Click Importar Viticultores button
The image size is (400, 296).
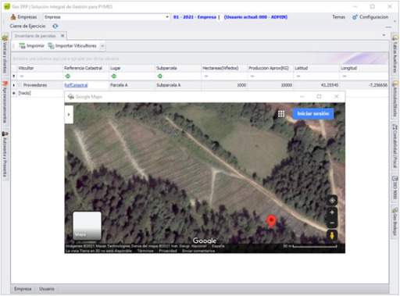[x=73, y=46]
